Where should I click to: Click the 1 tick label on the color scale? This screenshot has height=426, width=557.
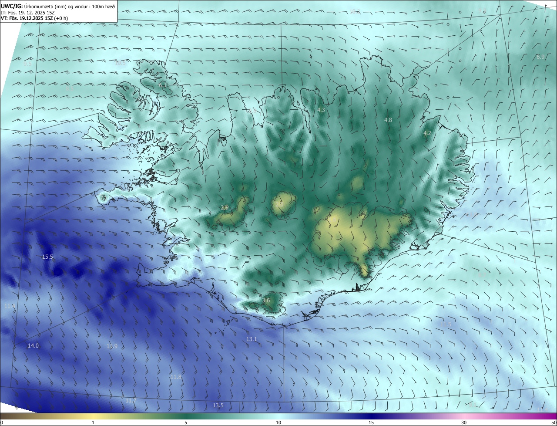point(93,423)
